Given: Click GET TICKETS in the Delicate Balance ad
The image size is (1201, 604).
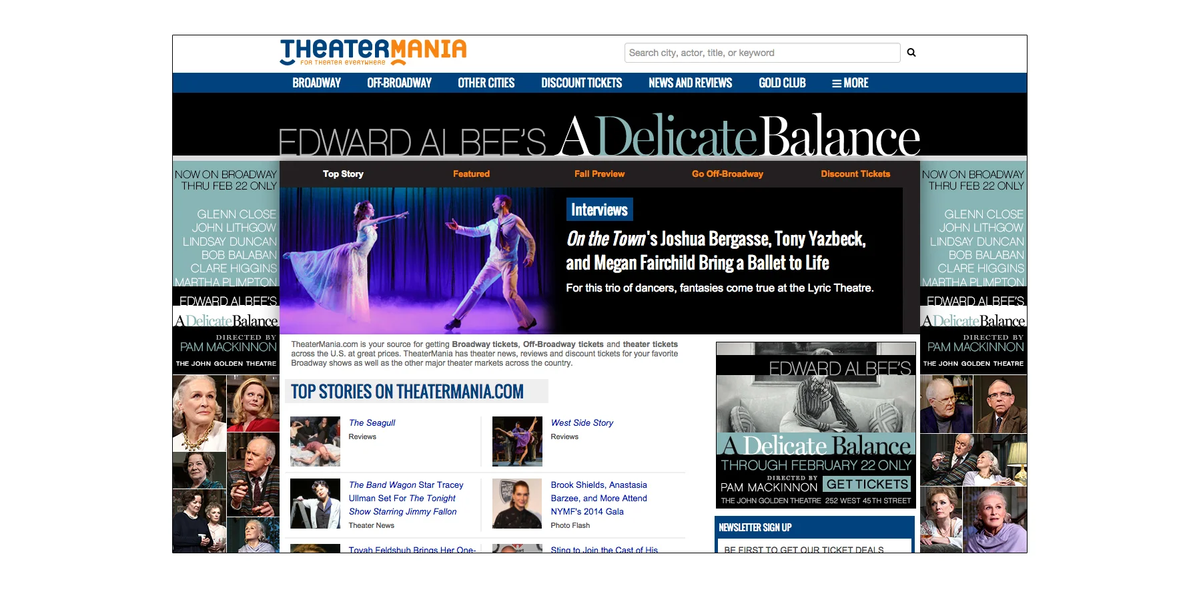Looking at the screenshot, I should click(x=867, y=483).
